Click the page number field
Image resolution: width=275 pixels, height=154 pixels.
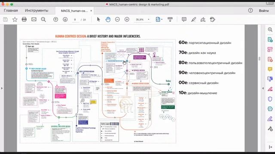point(75,20)
